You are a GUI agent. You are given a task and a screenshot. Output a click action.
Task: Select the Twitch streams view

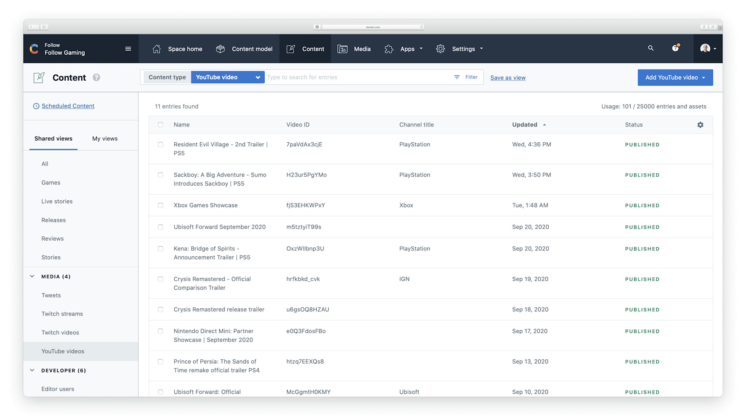click(x=62, y=314)
